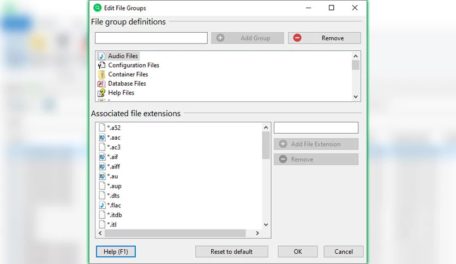Select the *.a52 extension
This screenshot has height=264, width=456.
coord(113,128)
